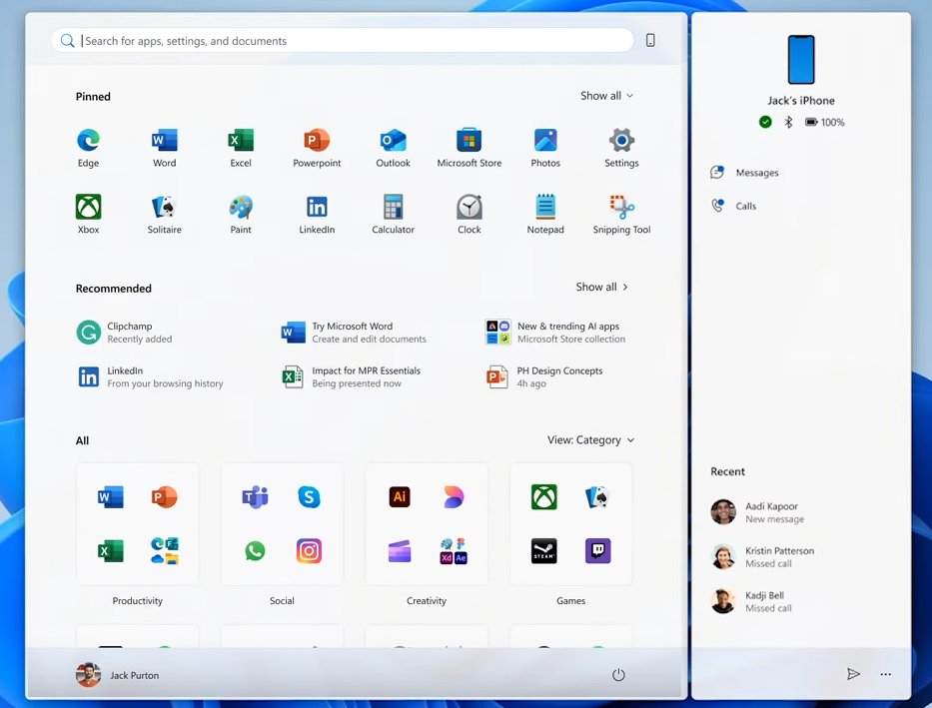Open Try Microsoft Word recommendation
Viewport: 932px width, 708px height.
point(354,332)
